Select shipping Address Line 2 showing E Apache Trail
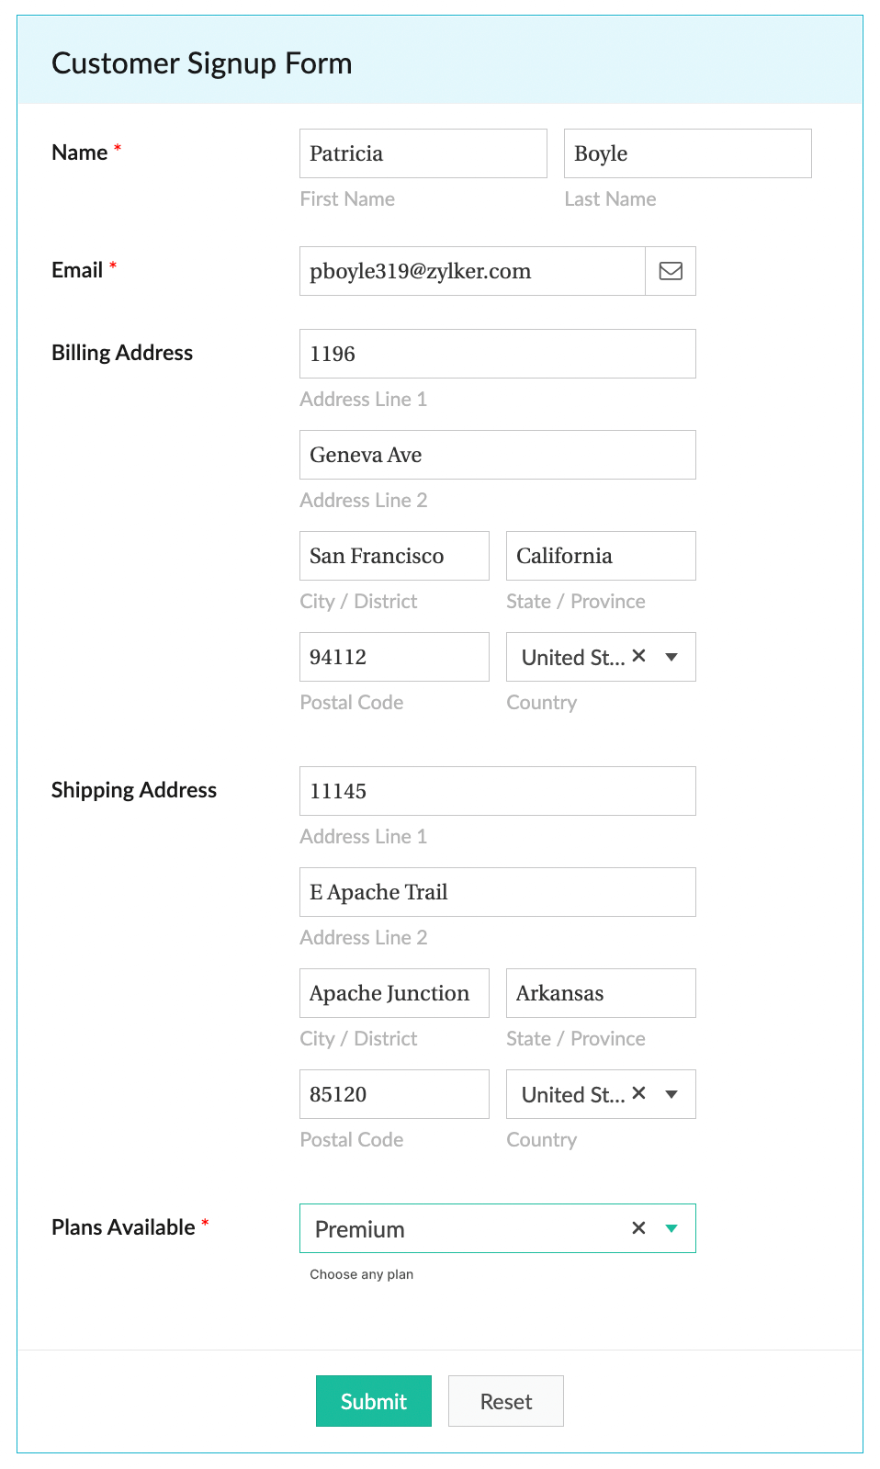Screen dimensions: 880x1469 [x=496, y=891]
